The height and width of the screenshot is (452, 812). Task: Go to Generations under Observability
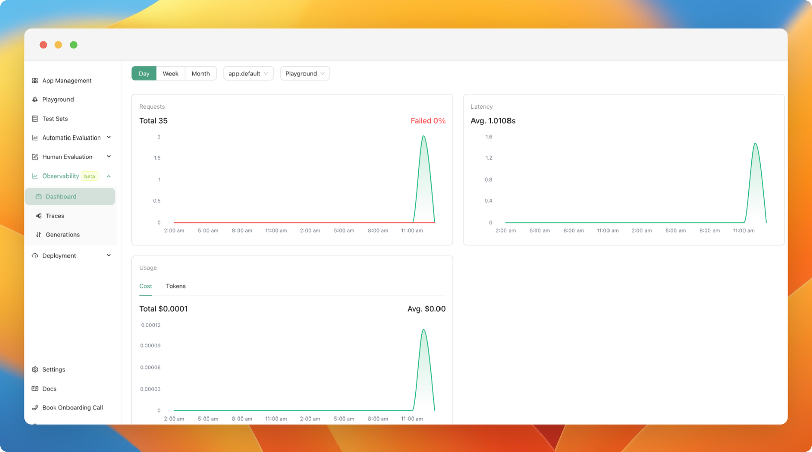(62, 235)
